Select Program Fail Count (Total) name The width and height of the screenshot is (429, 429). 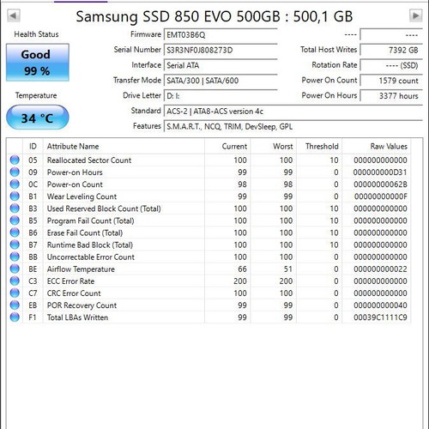tap(90, 221)
